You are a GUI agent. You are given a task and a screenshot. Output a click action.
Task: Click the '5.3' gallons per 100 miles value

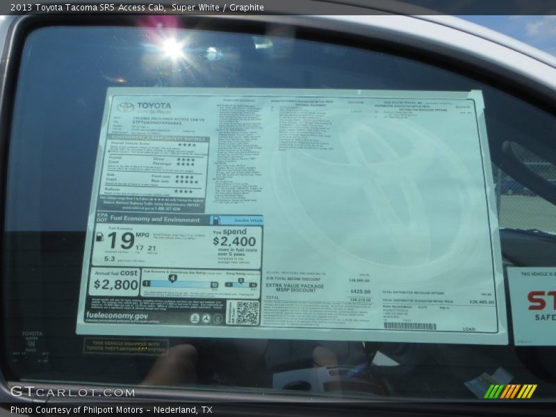[x=110, y=259]
